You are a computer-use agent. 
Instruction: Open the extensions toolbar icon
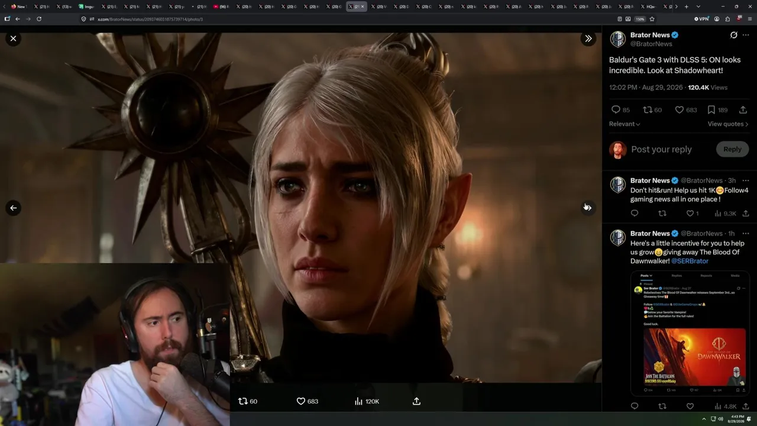(727, 19)
